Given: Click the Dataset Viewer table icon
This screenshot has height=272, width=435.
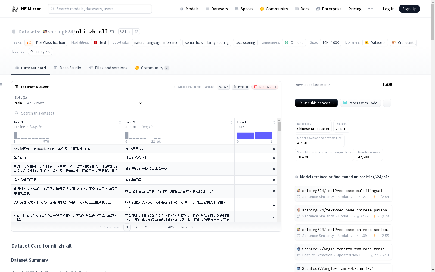Looking at the screenshot, I should (16, 87).
